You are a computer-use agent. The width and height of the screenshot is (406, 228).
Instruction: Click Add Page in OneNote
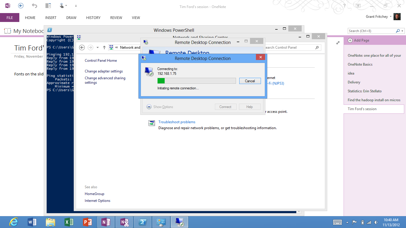358,40
